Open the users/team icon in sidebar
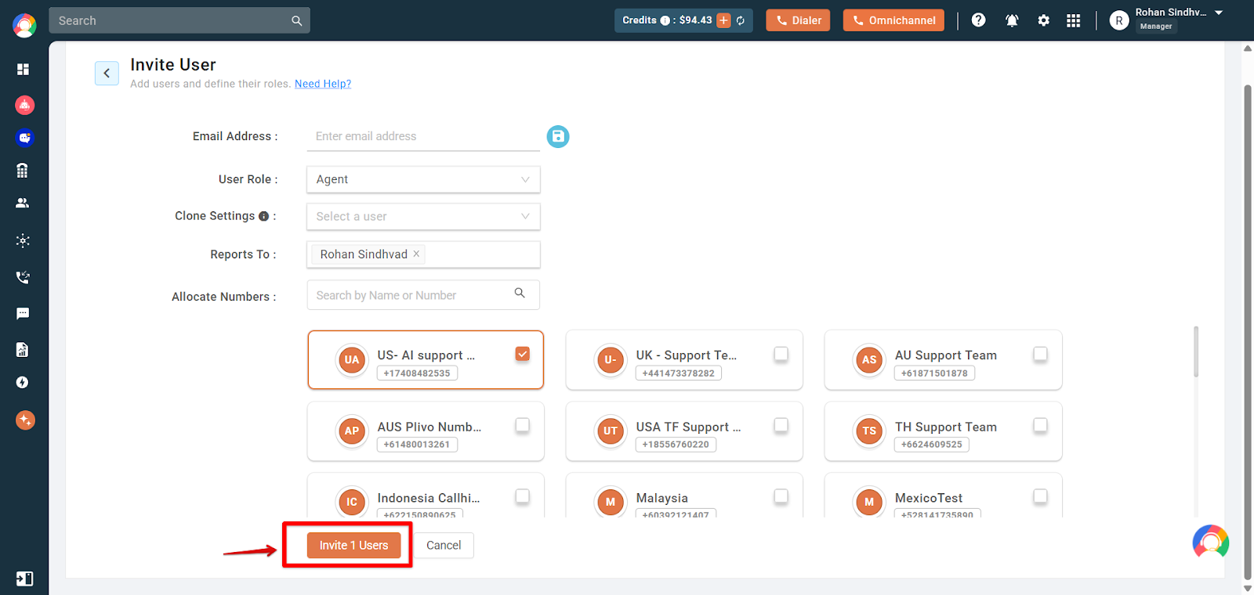Image resolution: width=1254 pixels, height=595 pixels. (x=23, y=203)
